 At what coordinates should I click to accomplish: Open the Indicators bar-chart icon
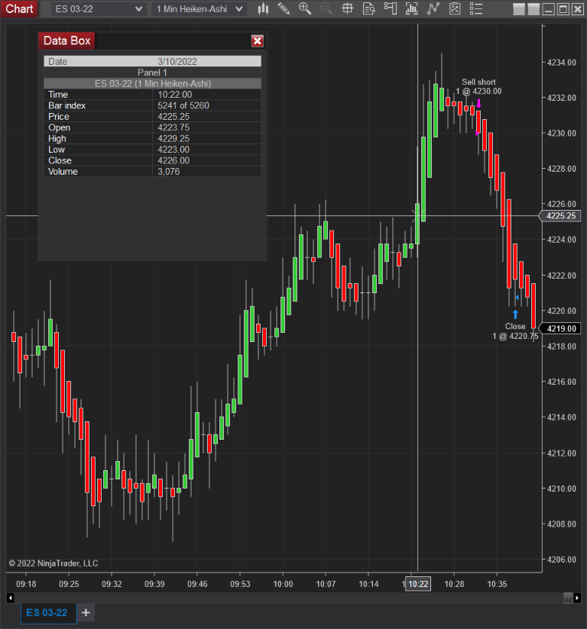coord(411,9)
